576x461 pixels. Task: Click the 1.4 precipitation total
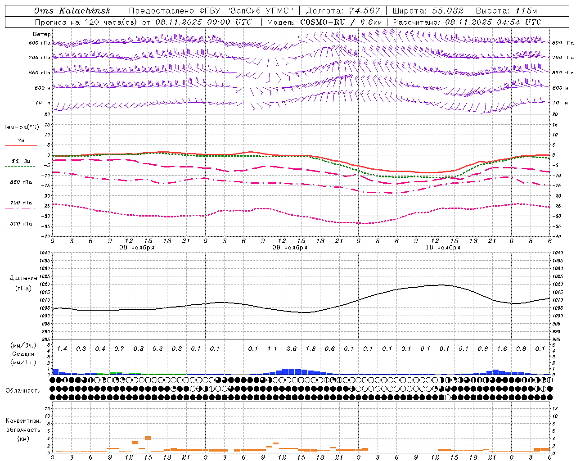tap(62, 349)
